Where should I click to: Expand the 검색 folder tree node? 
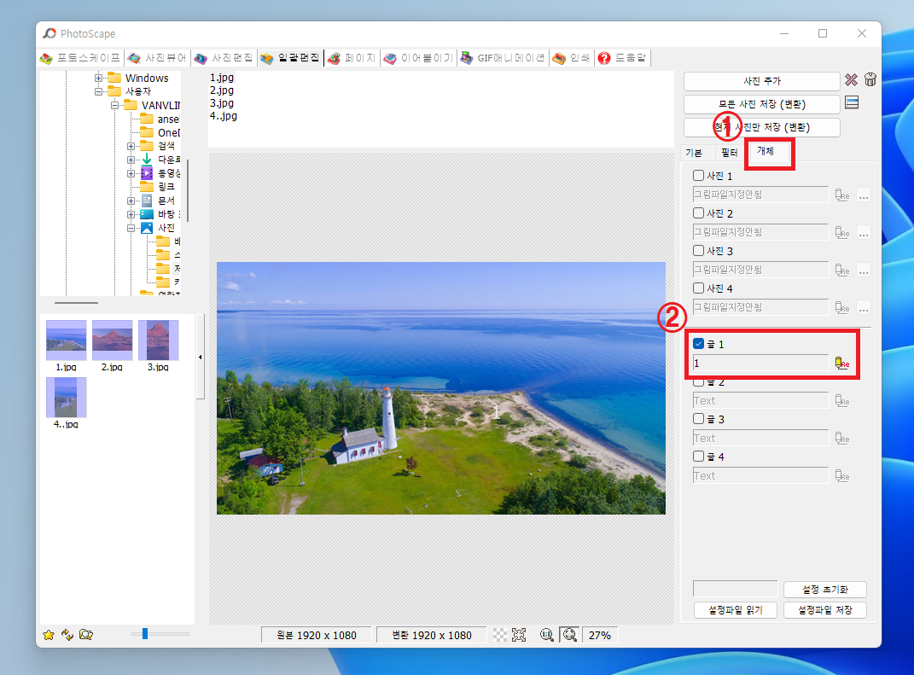131,146
